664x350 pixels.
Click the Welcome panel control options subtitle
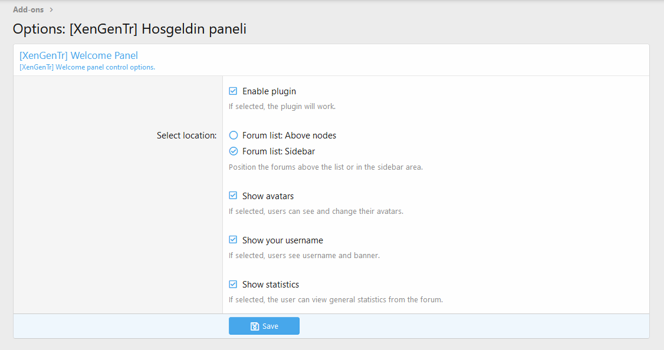87,67
